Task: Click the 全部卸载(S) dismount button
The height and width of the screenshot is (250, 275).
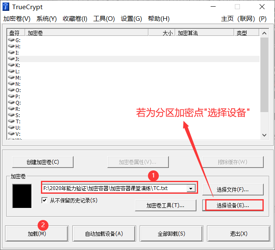Action: tap(171, 234)
